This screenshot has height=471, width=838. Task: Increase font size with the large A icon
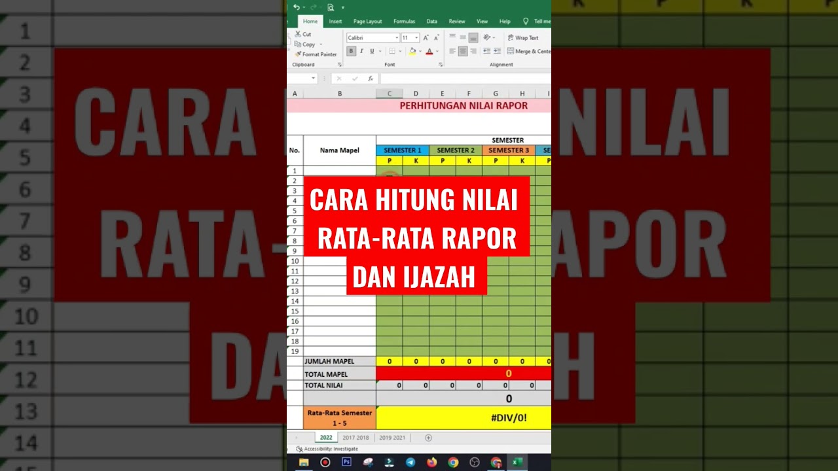[x=426, y=38]
